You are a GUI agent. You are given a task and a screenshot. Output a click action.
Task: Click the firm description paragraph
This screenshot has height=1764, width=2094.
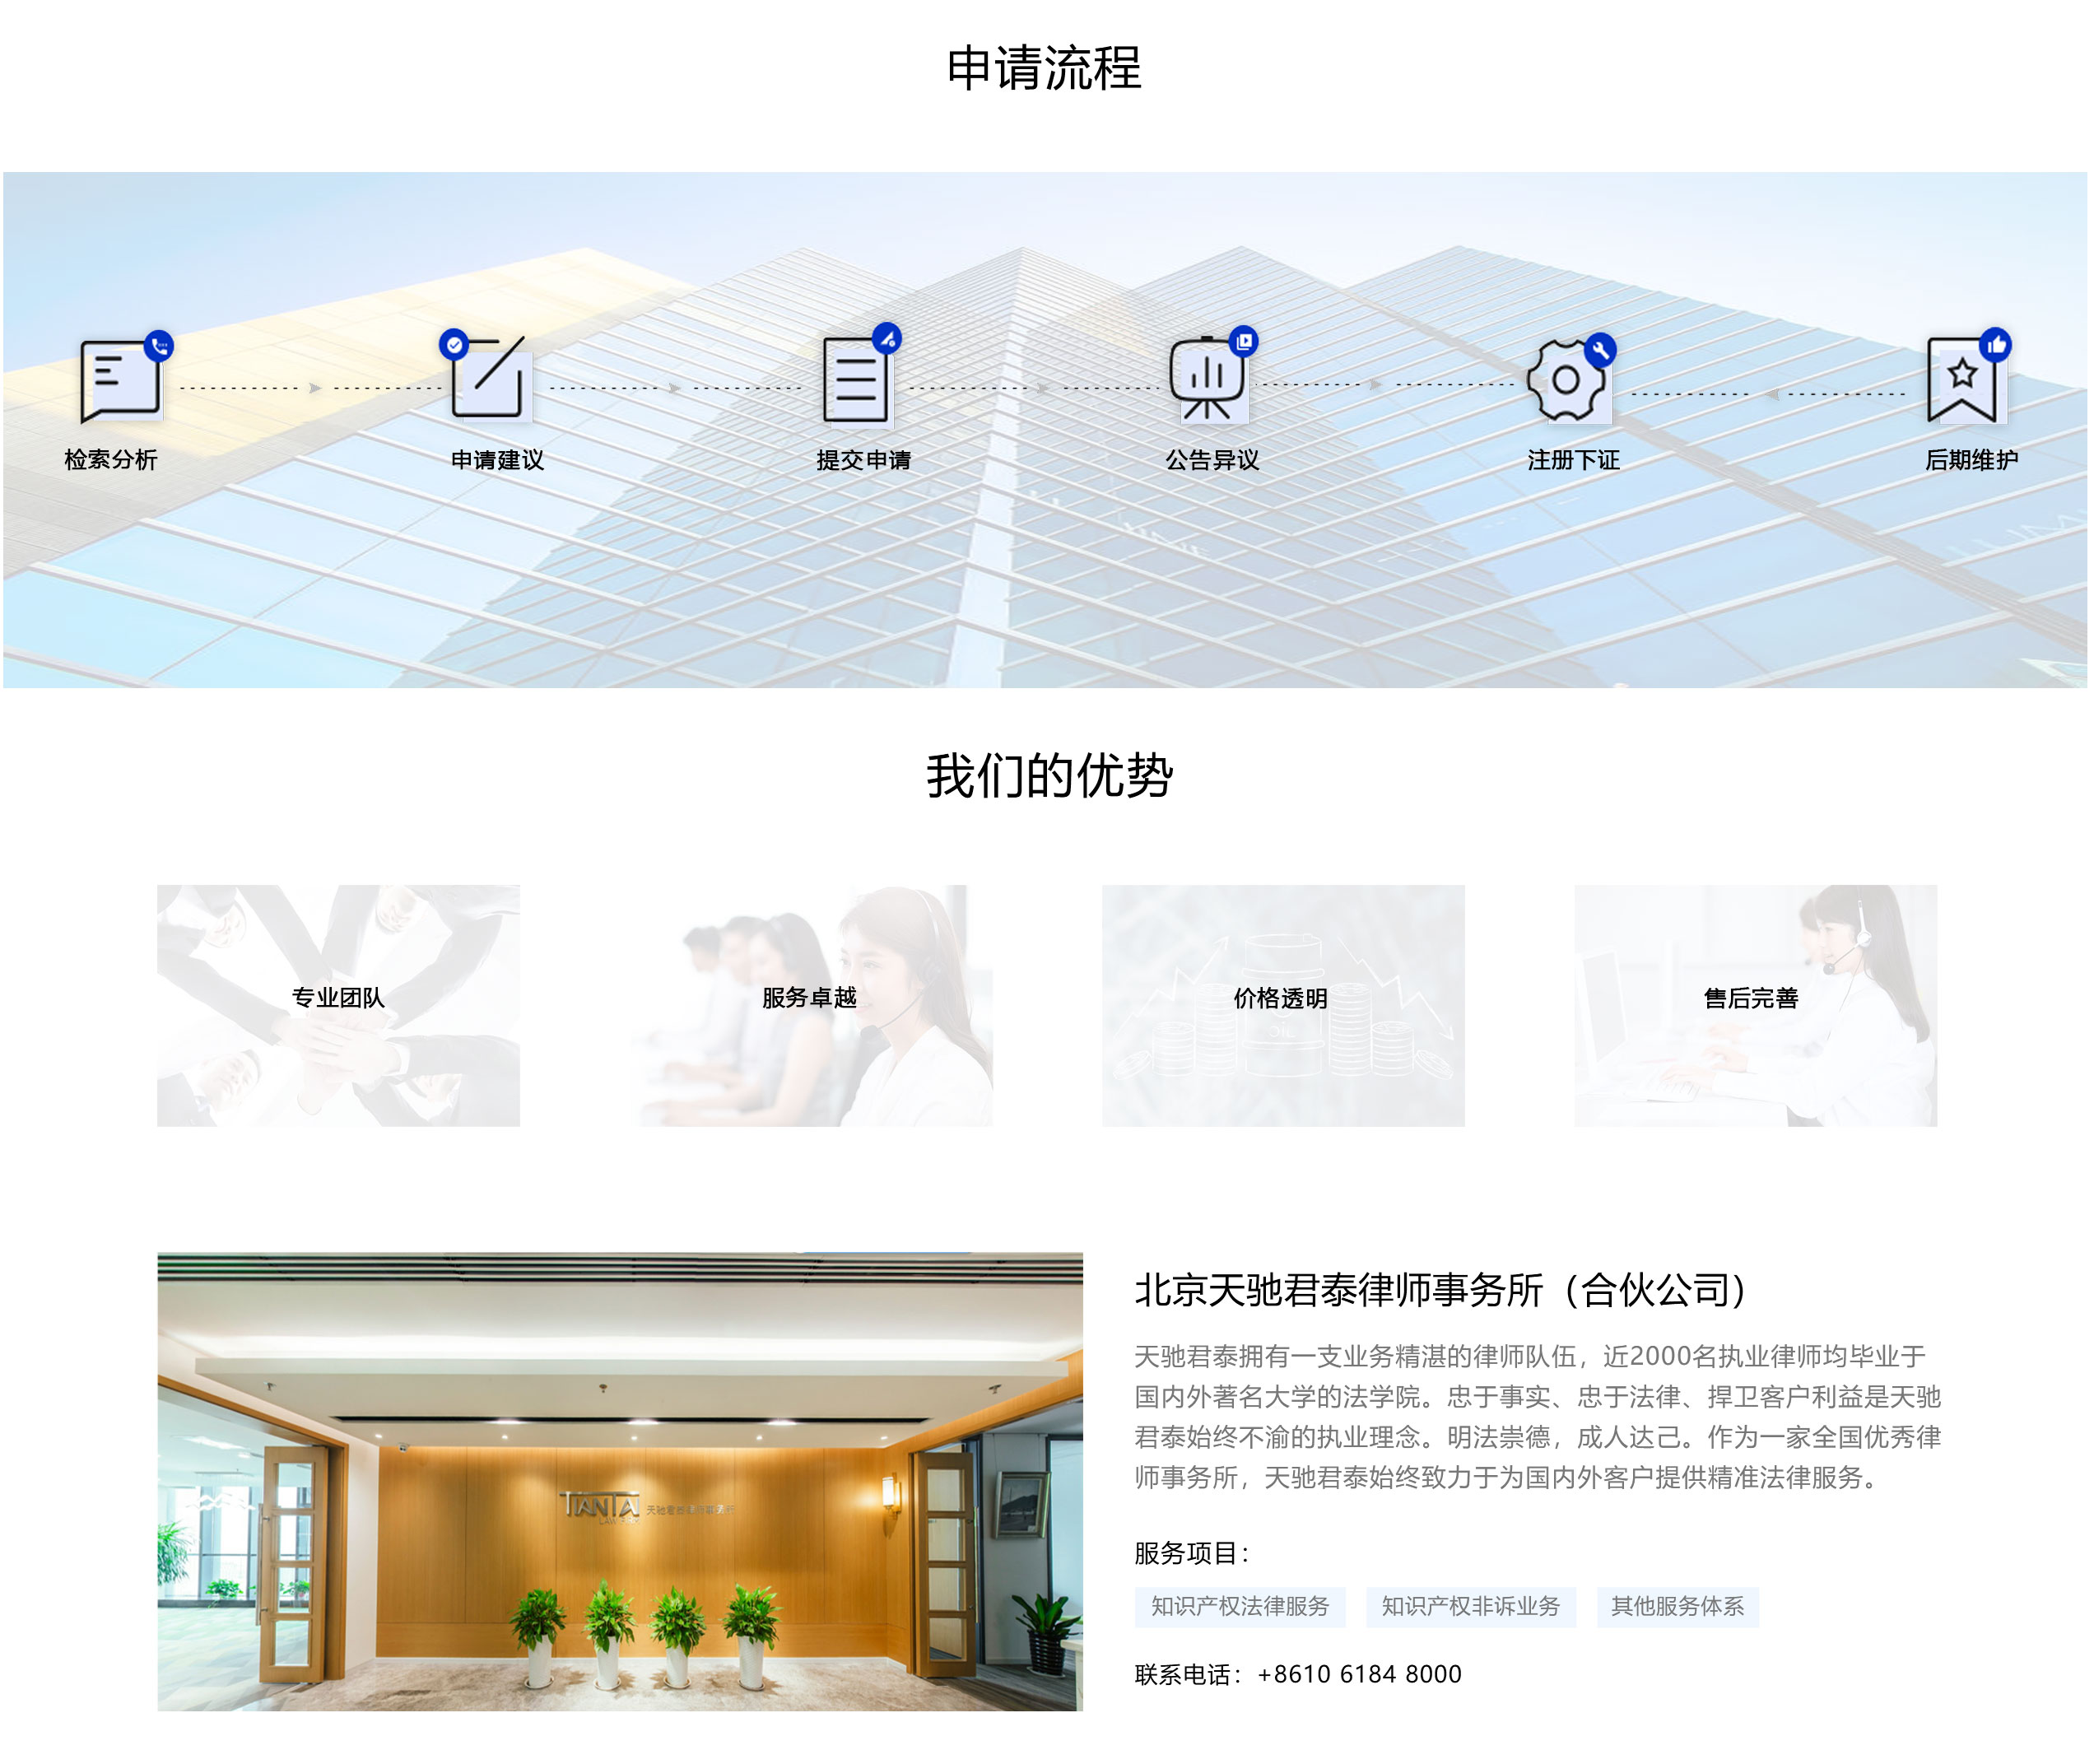pos(1539,1418)
